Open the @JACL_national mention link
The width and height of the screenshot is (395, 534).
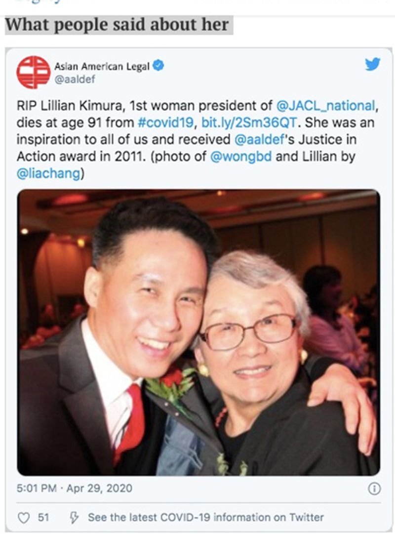click(x=325, y=106)
